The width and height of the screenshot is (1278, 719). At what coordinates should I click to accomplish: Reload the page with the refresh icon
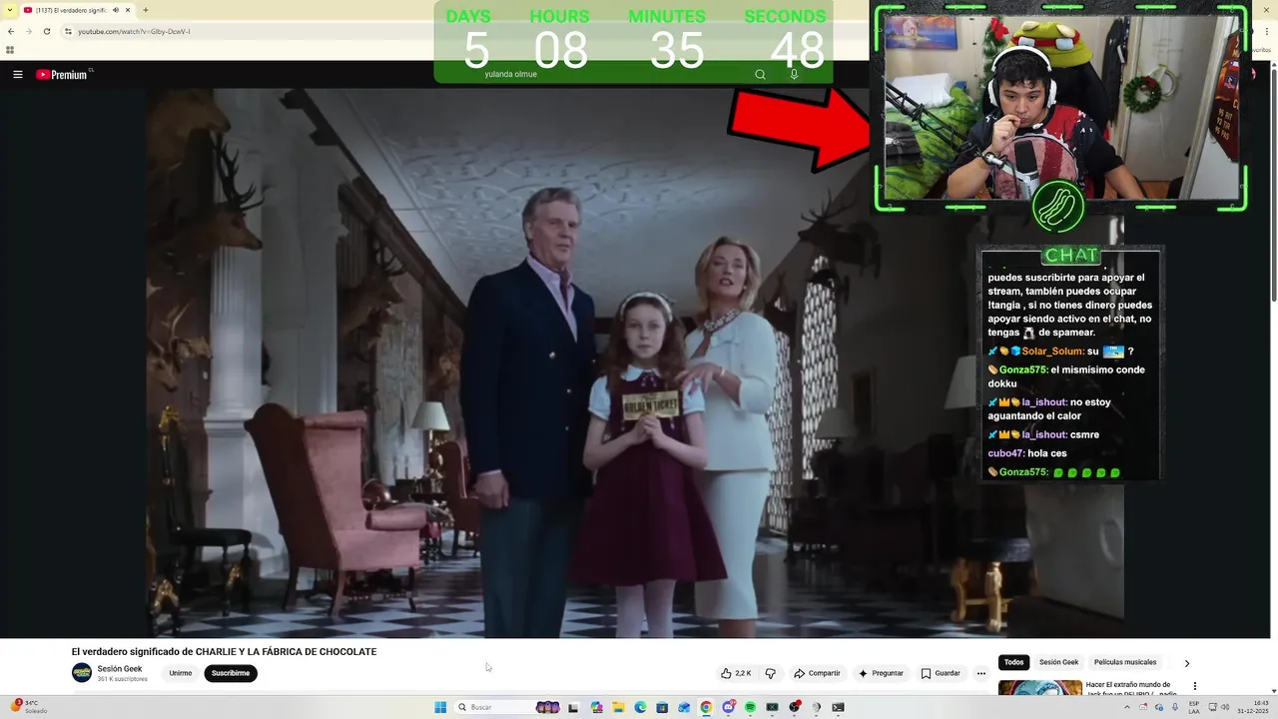click(46, 31)
